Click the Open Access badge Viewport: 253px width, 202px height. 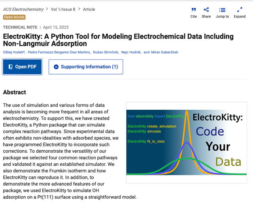(x=14, y=17)
